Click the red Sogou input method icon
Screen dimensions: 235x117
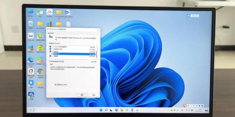pyautogui.click(x=185, y=106)
